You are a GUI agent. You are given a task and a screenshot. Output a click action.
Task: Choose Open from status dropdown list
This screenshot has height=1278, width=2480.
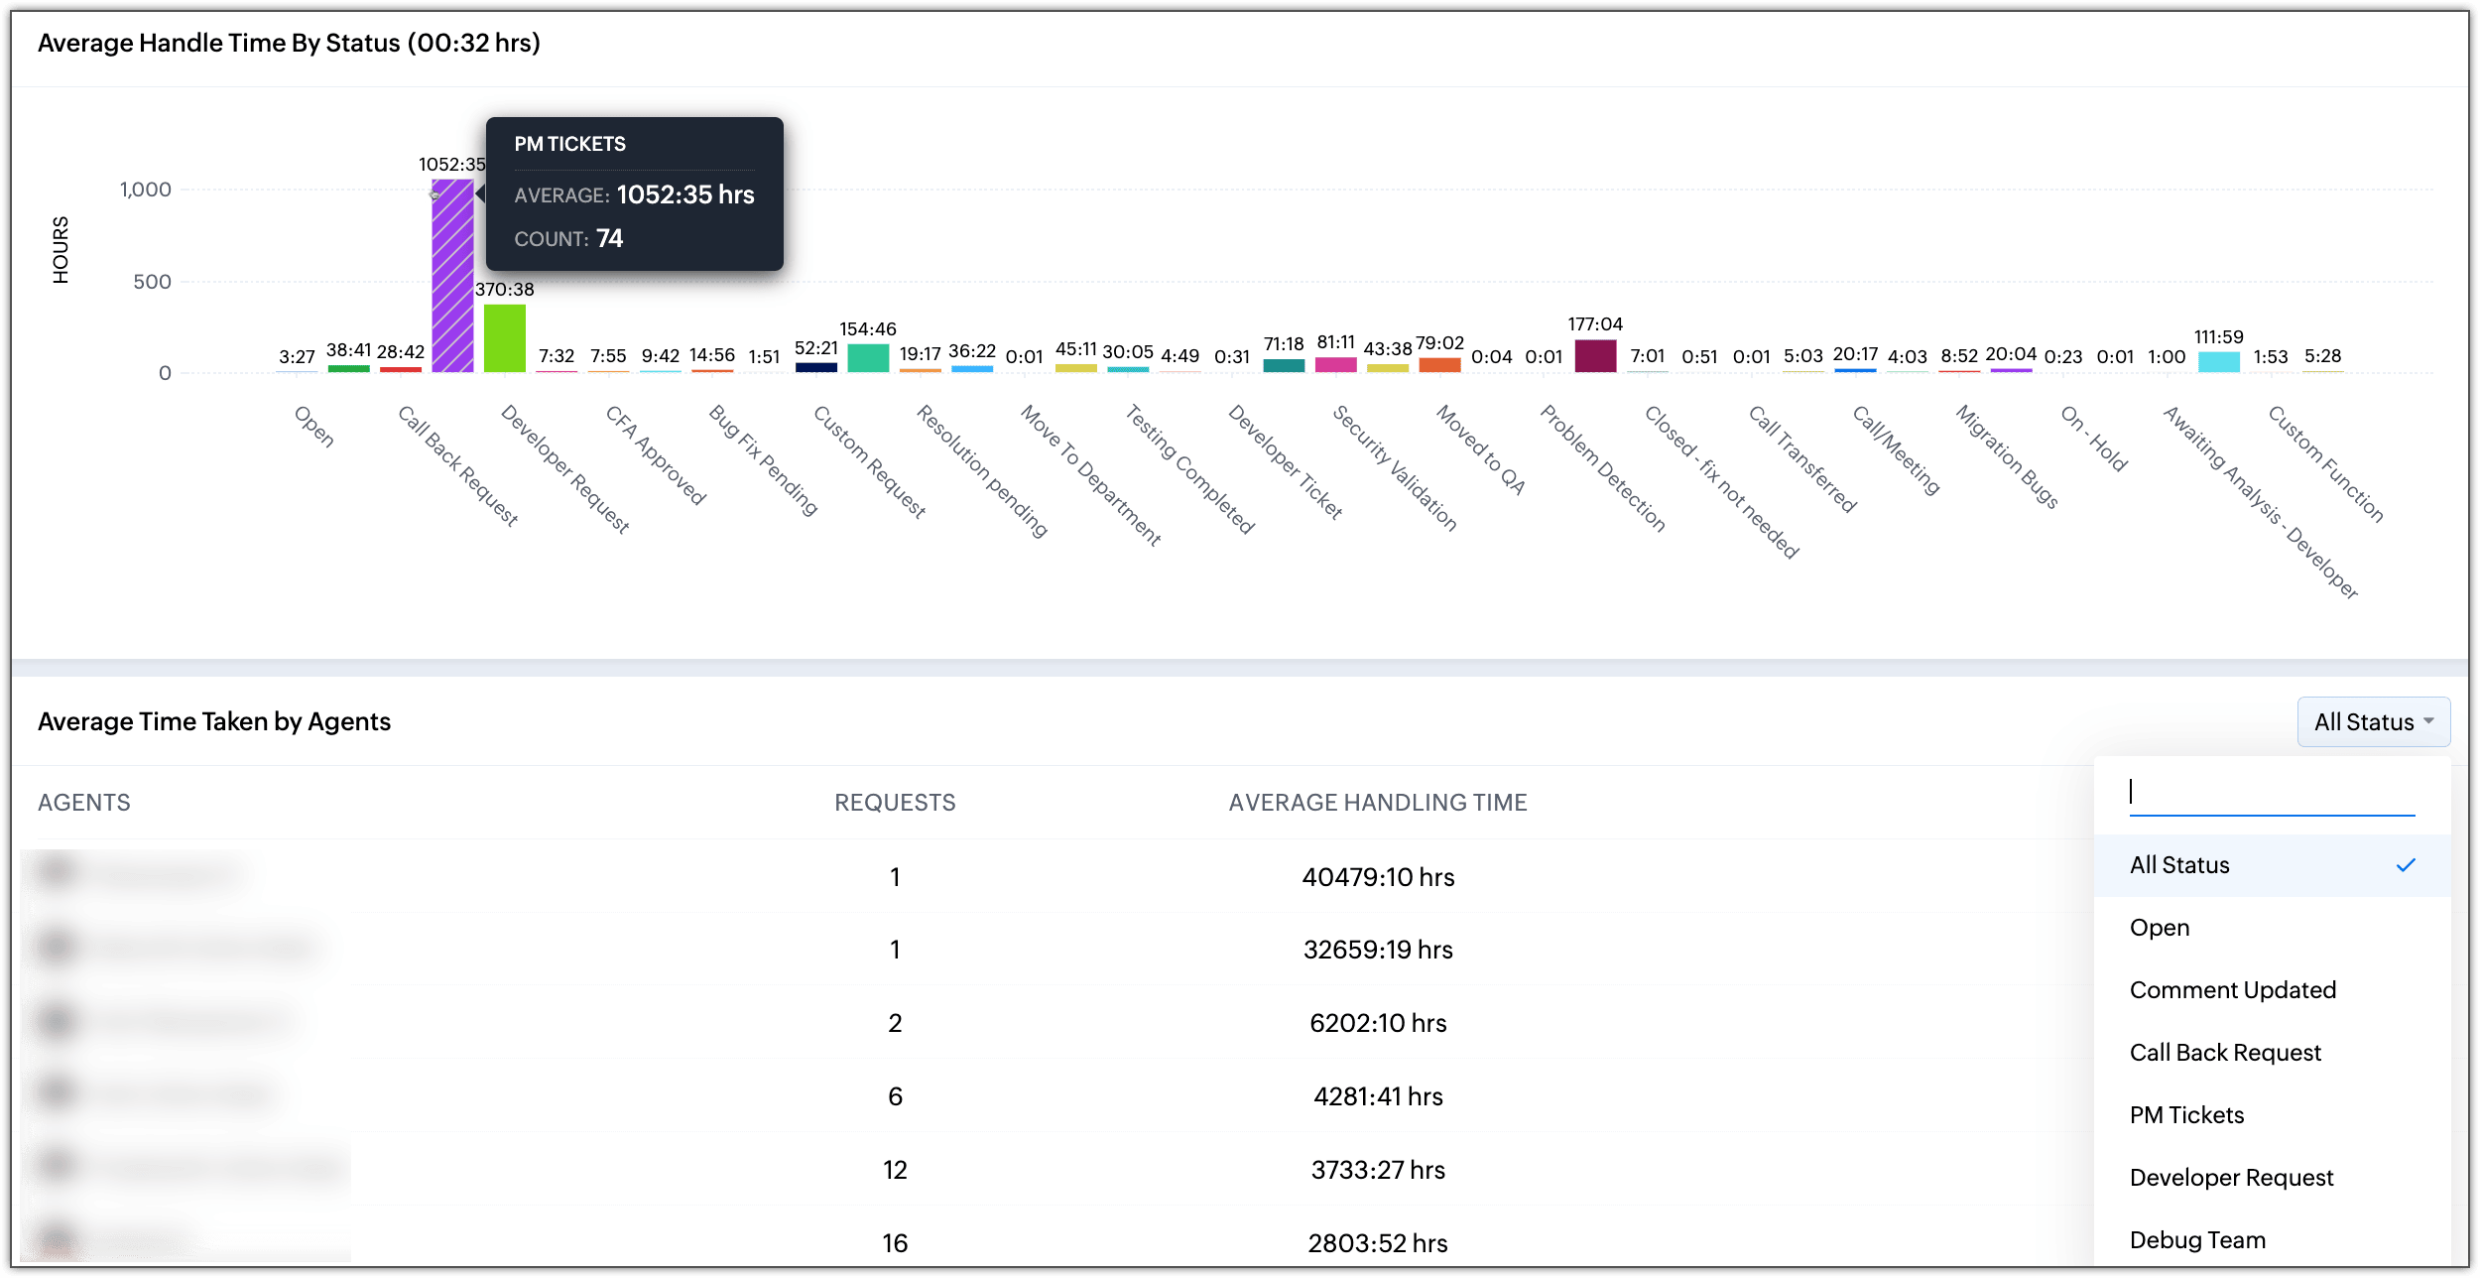(2160, 928)
